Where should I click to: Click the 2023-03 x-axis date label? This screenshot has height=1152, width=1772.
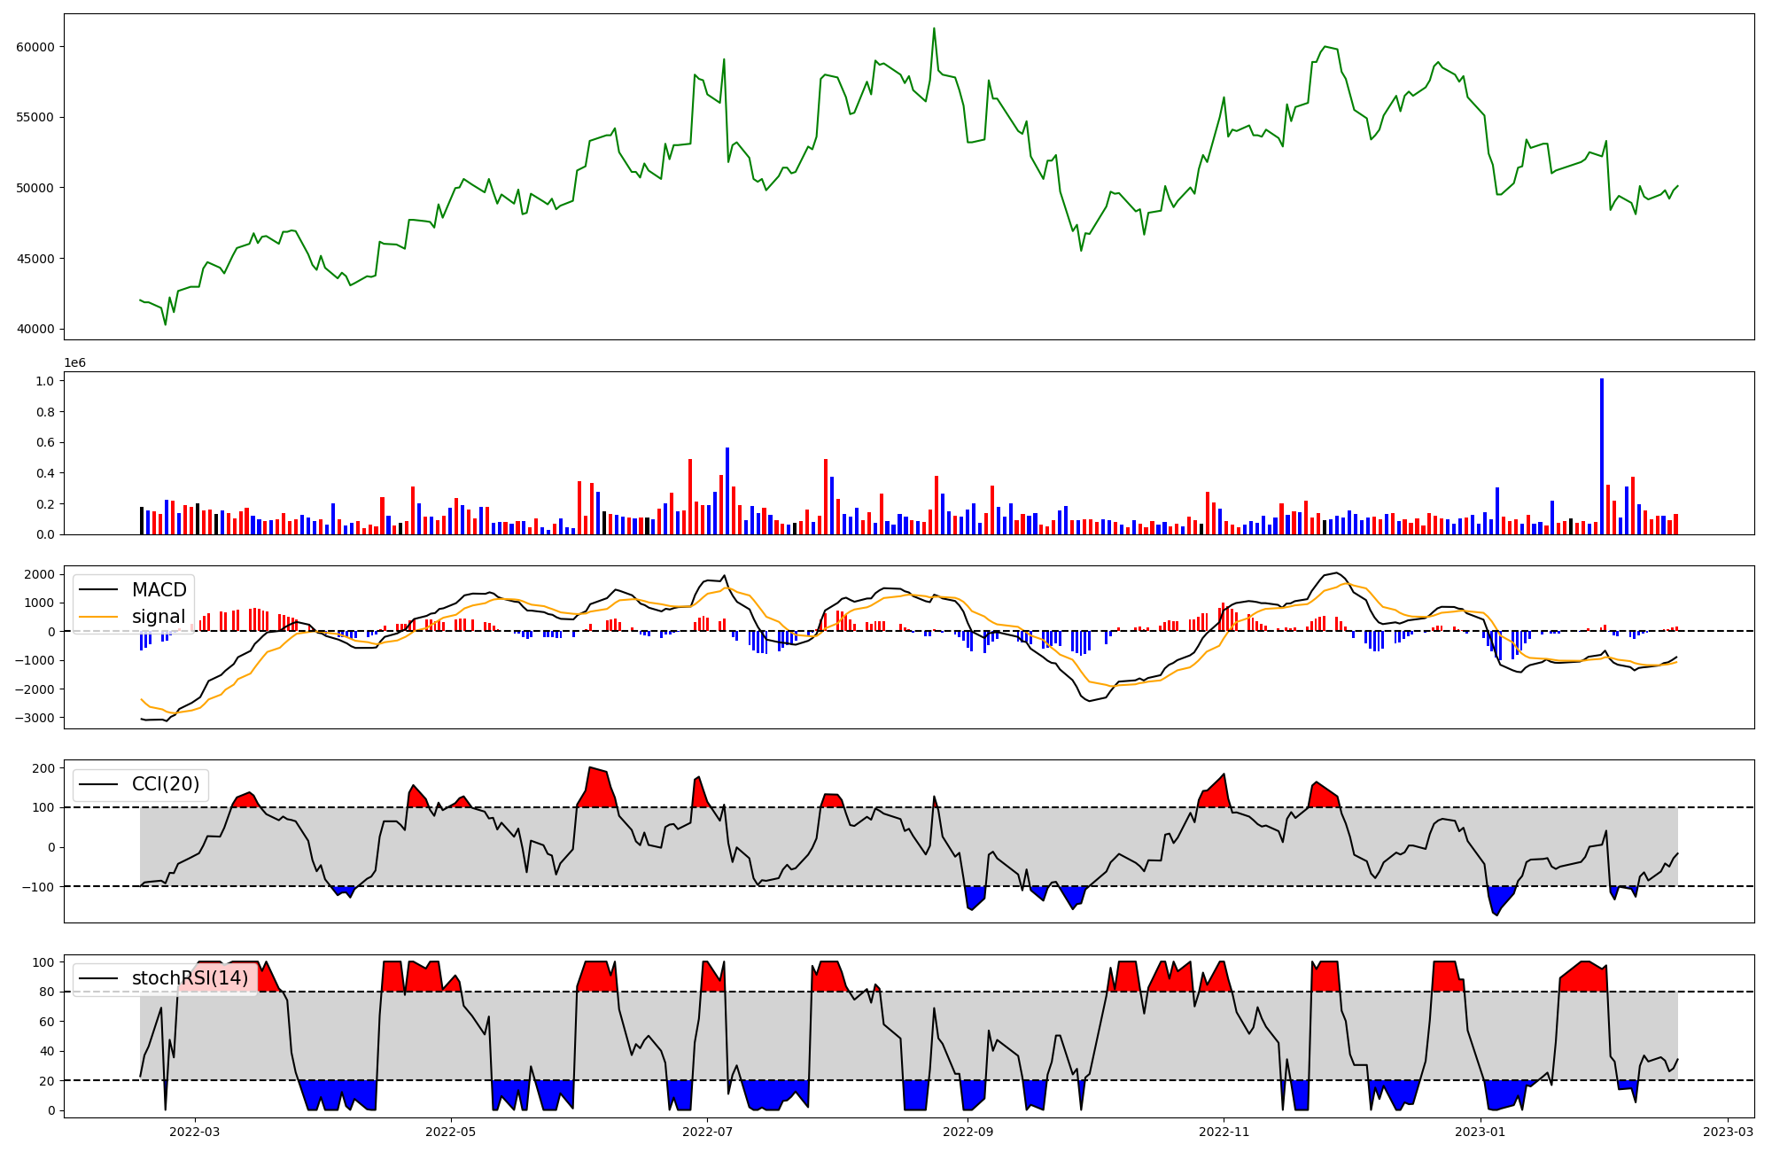pyautogui.click(x=1729, y=1131)
